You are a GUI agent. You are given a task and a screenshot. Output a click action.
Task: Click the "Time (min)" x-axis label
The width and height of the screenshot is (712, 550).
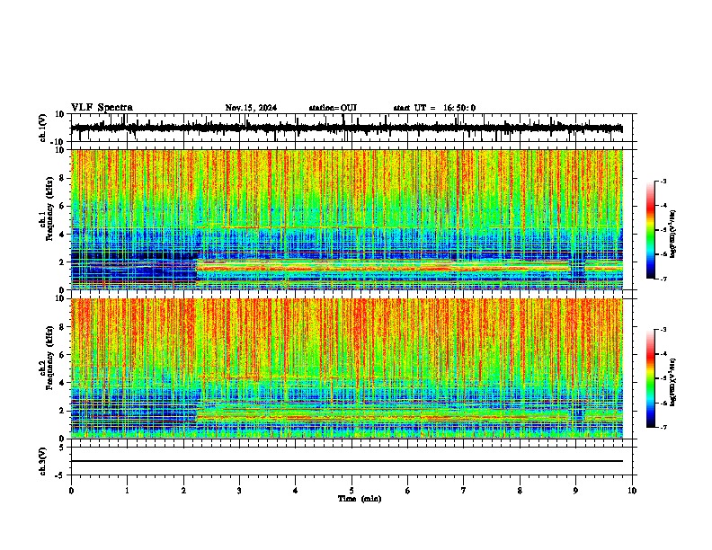click(360, 499)
